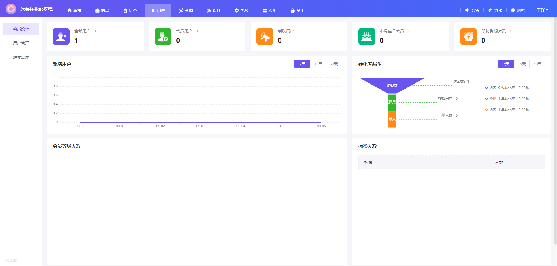Open the 应用 apps menu
Viewport: 557px width, 266px height.
[270, 11]
